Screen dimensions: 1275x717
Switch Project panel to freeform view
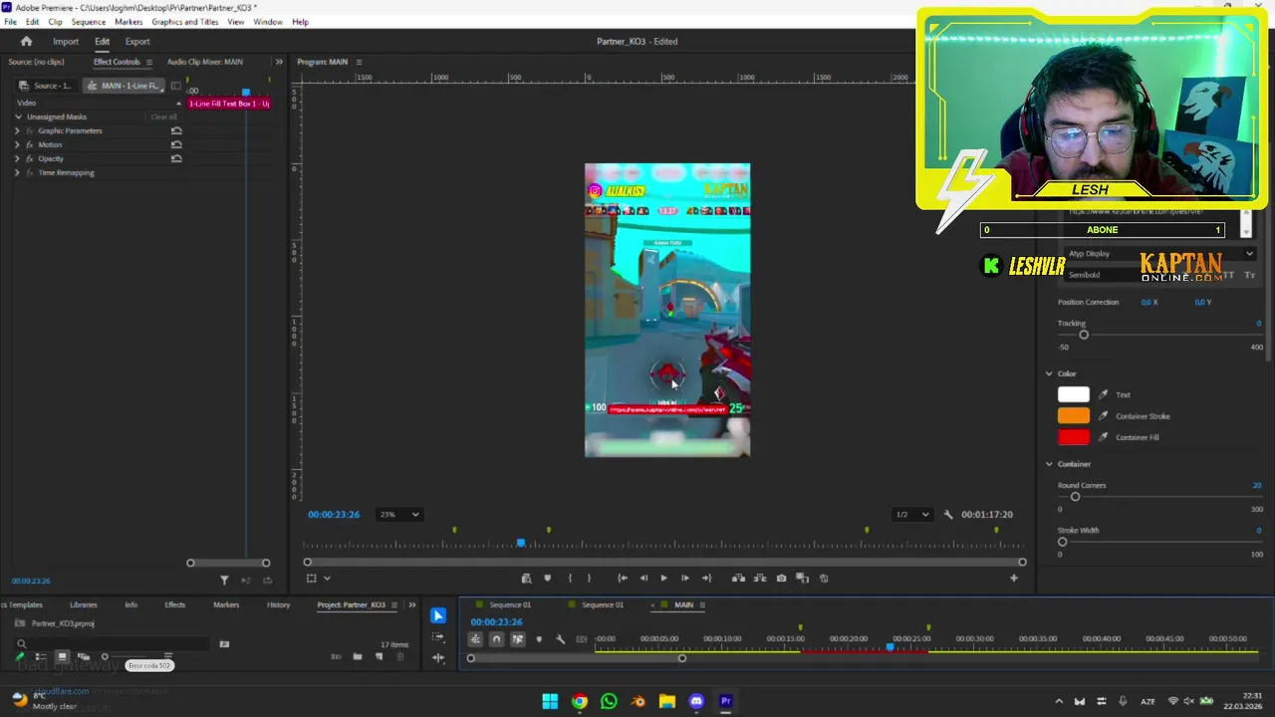point(84,656)
